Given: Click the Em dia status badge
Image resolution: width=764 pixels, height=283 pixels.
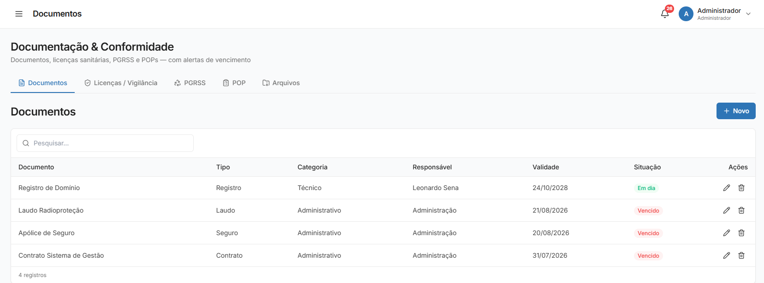Looking at the screenshot, I should 646,188.
